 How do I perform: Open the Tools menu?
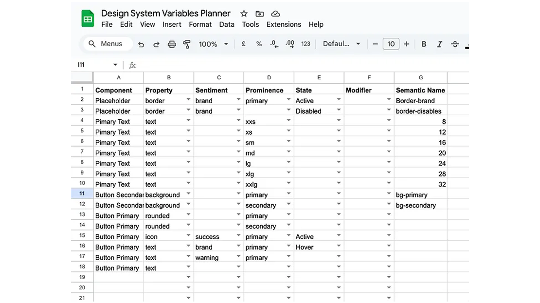click(x=251, y=24)
